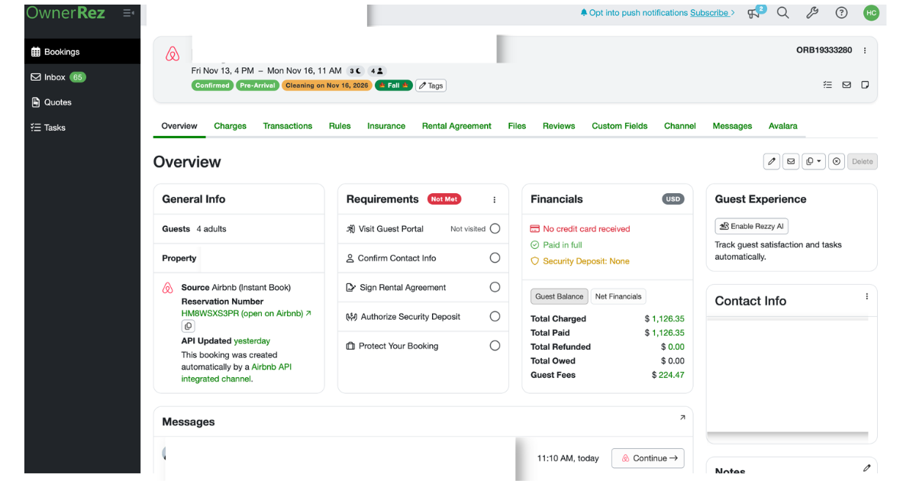Open the Requirements three-dot menu

tap(494, 200)
